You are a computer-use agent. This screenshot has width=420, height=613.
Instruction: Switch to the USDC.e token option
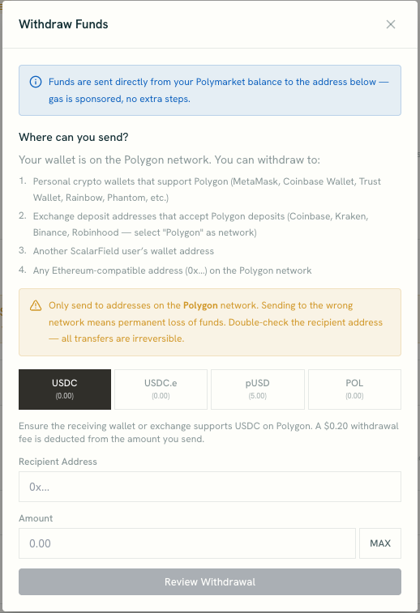[x=161, y=390]
